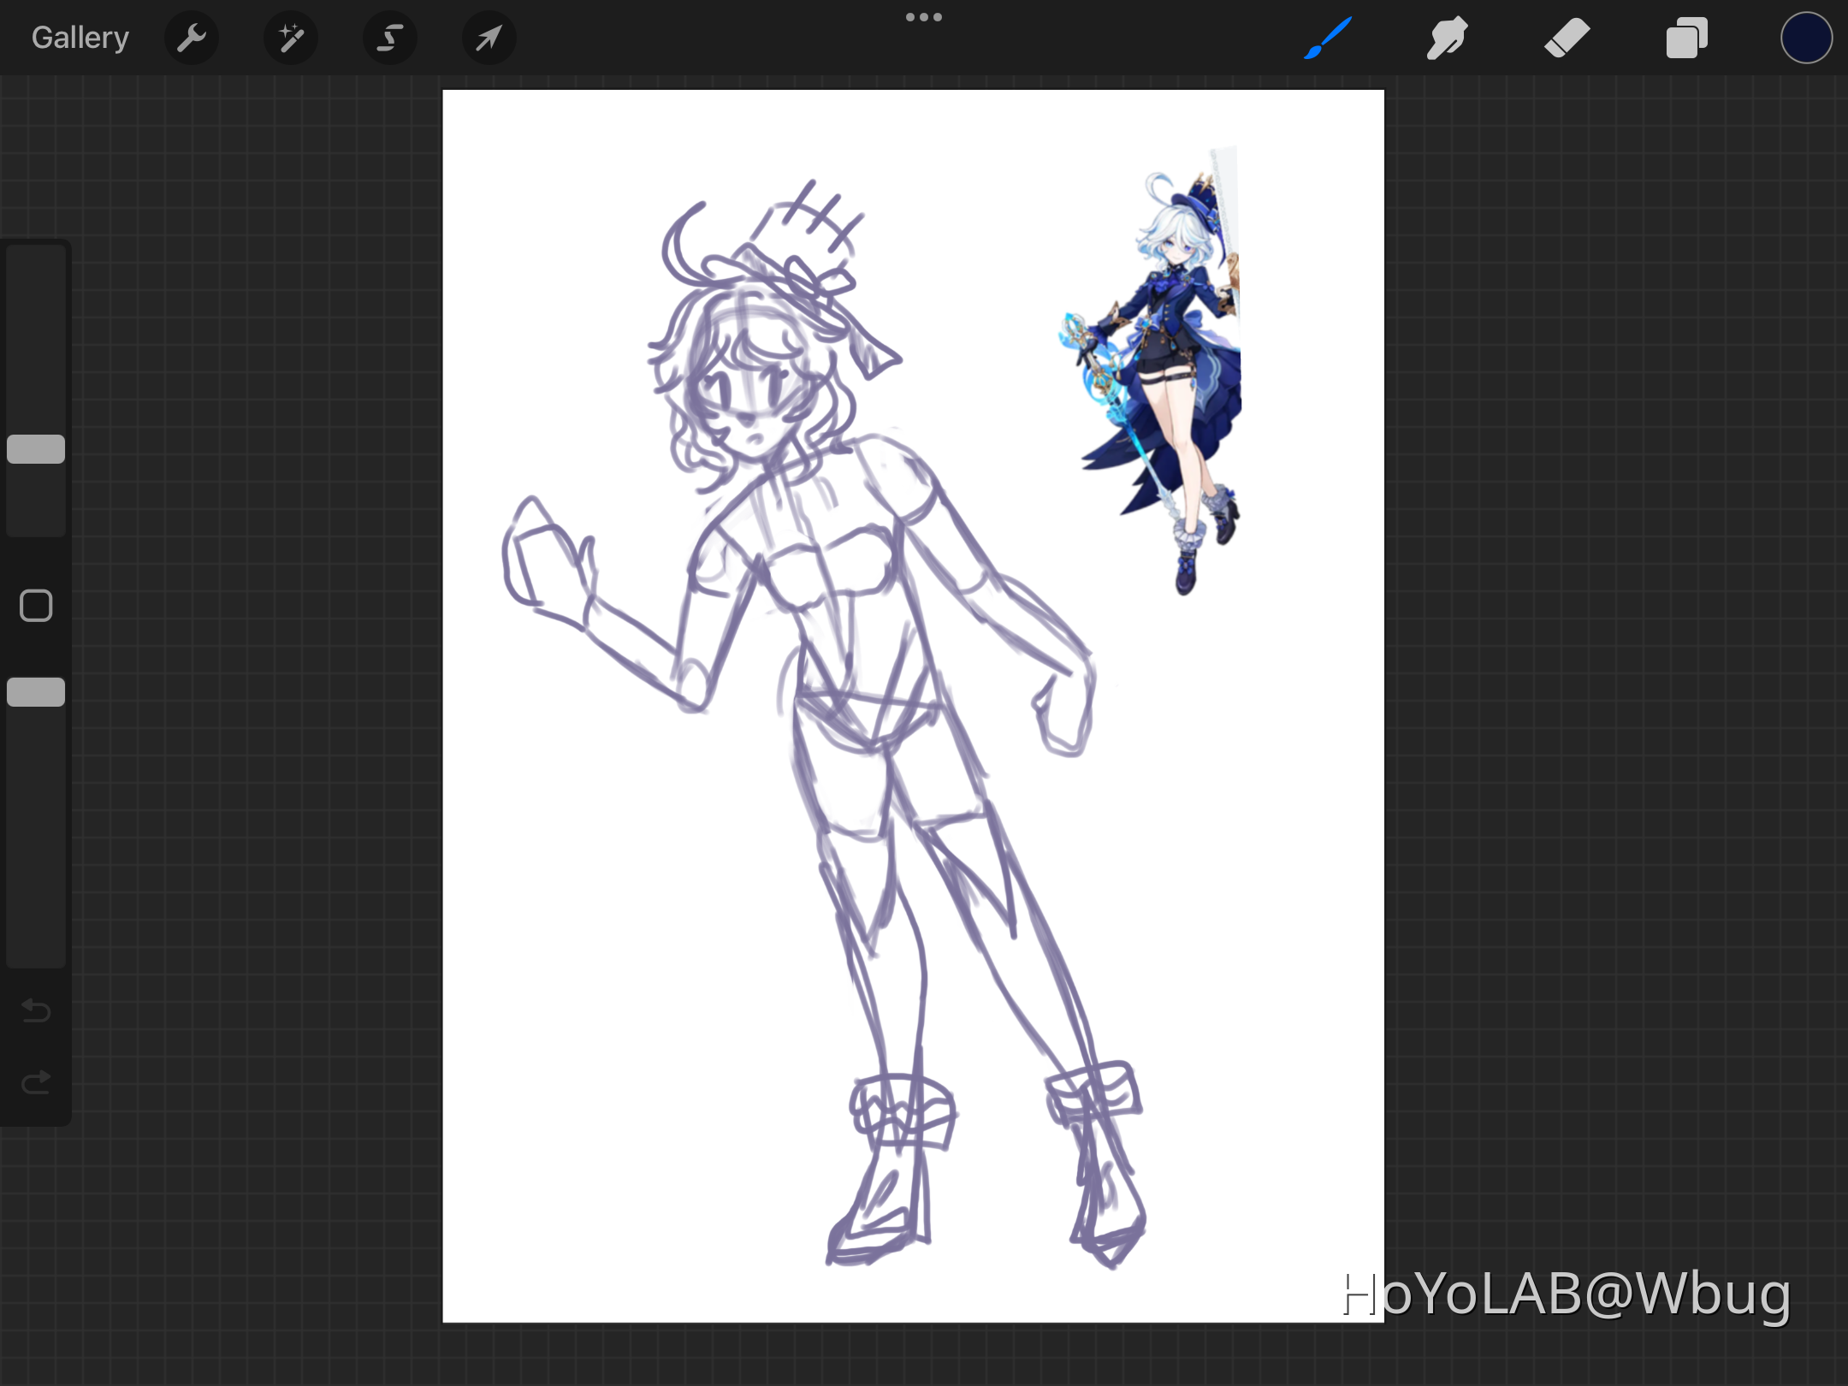Screen dimensions: 1848x1386
Task: Select the Smudge tool
Action: click(1447, 38)
